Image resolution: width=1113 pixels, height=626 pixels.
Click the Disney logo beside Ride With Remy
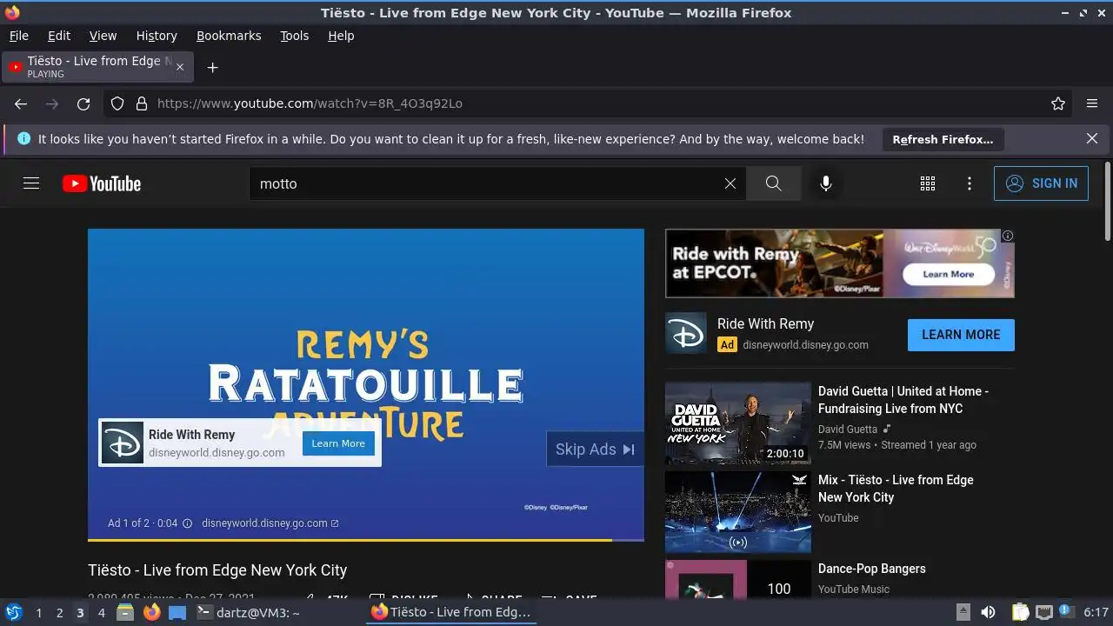[x=686, y=334]
